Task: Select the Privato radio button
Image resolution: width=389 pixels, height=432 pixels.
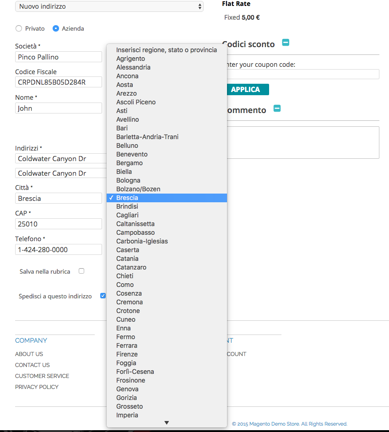Action: pos(19,28)
